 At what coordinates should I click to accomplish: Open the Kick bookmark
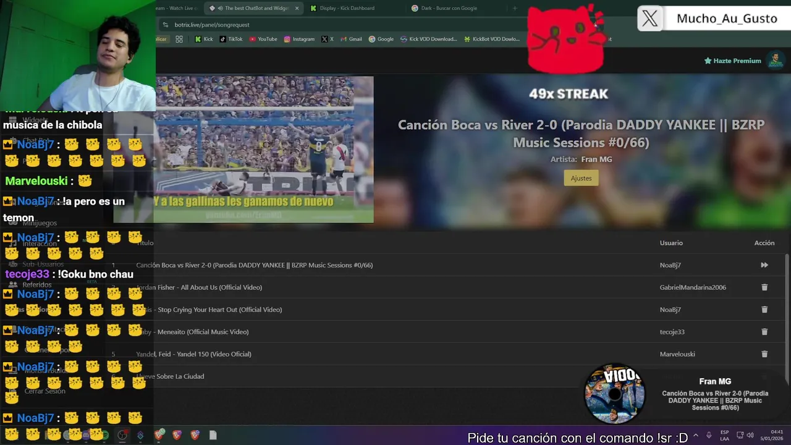204,39
